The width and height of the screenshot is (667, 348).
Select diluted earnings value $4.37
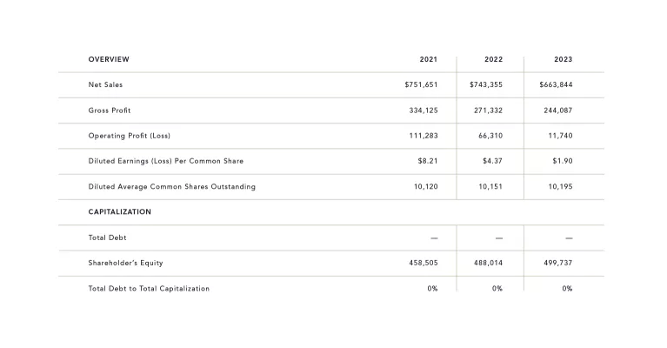click(492, 161)
